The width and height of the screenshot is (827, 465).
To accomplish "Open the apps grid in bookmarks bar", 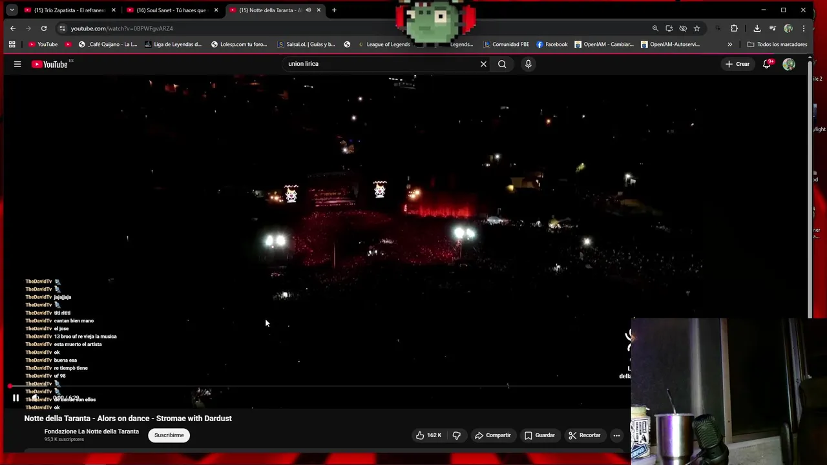I will click(x=12, y=45).
